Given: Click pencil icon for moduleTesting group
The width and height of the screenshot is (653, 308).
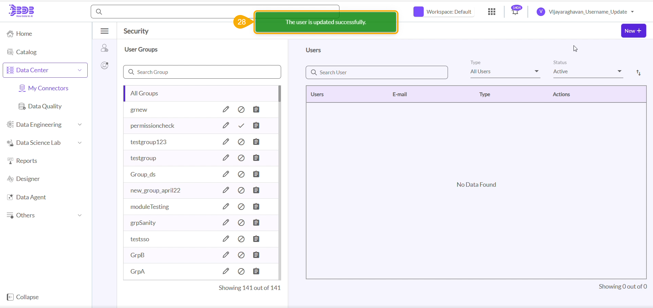Looking at the screenshot, I should 226,206.
